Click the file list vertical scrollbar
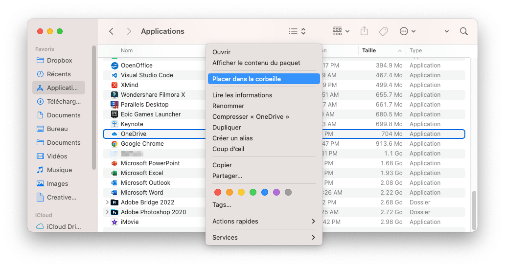Screen dimensions: 505x268 click(474, 209)
